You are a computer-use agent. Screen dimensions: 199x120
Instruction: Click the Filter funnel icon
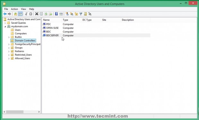(x=81, y=14)
